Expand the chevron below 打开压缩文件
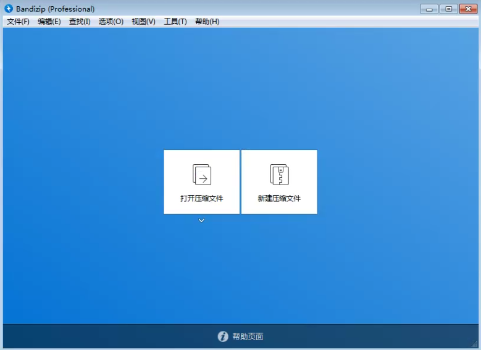The height and width of the screenshot is (350, 481). coord(201,220)
